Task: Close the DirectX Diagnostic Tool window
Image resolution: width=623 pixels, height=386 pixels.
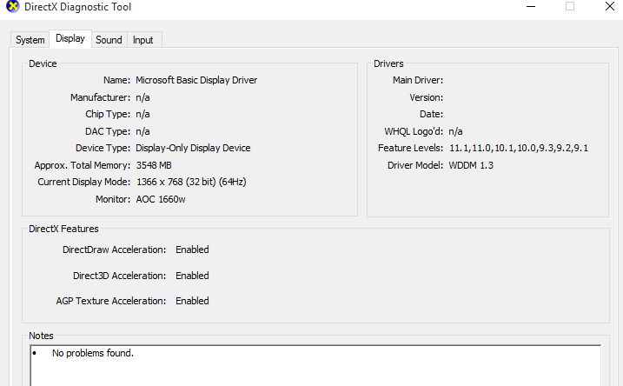Action: point(610,7)
